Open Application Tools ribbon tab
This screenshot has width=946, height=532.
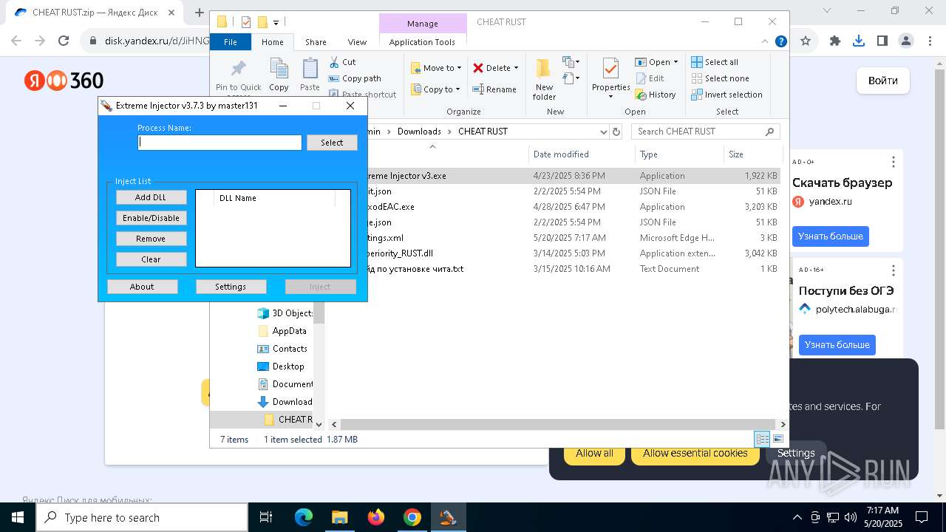point(422,42)
